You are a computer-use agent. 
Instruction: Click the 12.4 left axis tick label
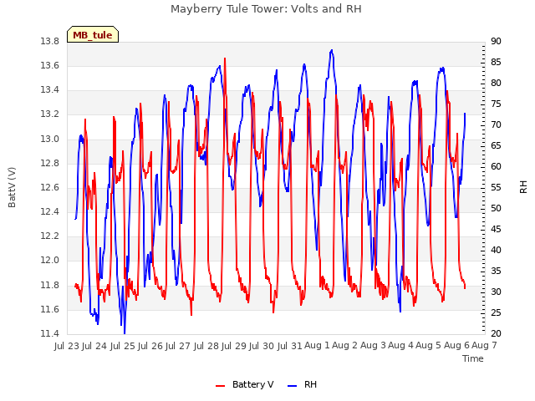(49, 212)
